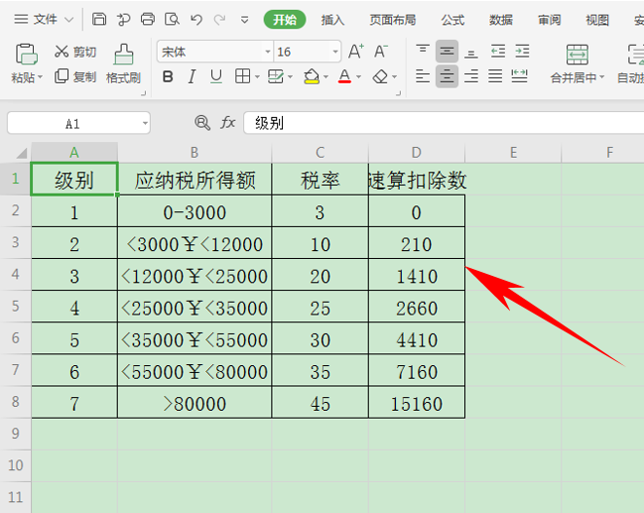Expand the font size 16 dropdown
644x513 pixels.
335,52
